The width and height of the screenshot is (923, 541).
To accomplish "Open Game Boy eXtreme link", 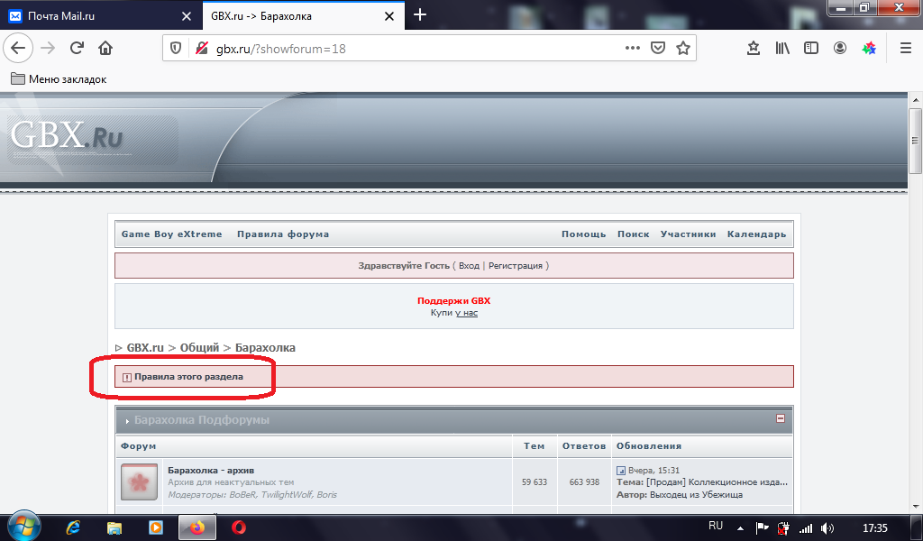I will pos(172,234).
